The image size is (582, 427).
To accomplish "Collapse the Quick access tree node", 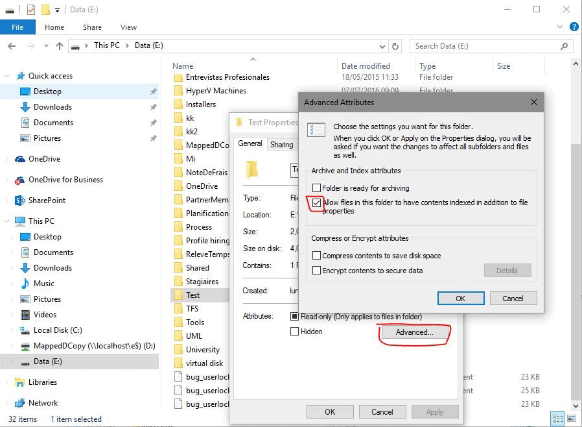I will pyautogui.click(x=7, y=76).
